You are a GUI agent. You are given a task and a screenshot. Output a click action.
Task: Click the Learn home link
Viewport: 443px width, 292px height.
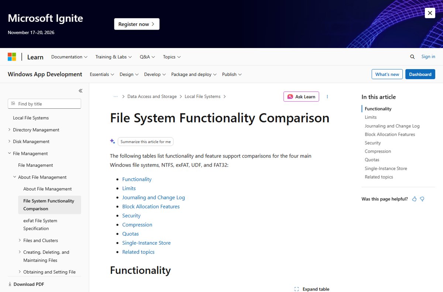pos(35,57)
